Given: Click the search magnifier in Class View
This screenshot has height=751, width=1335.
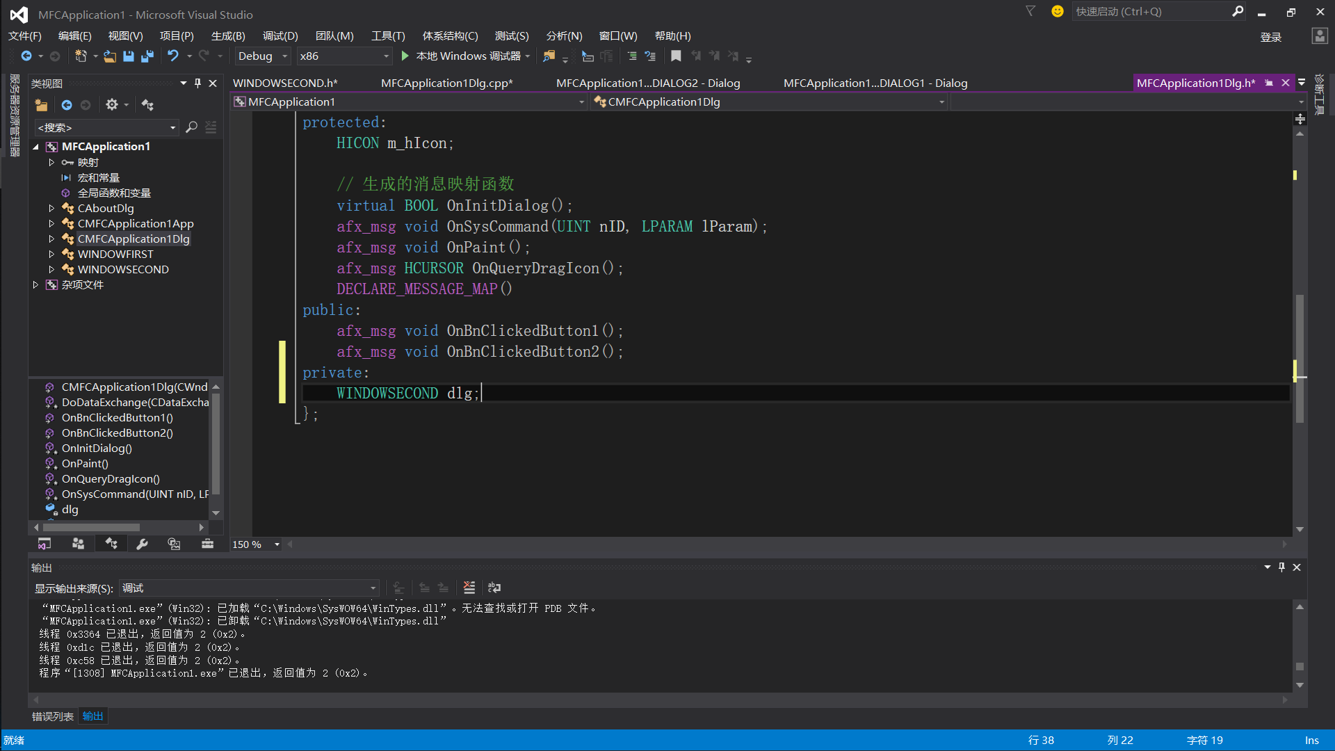Looking at the screenshot, I should pyautogui.click(x=191, y=127).
